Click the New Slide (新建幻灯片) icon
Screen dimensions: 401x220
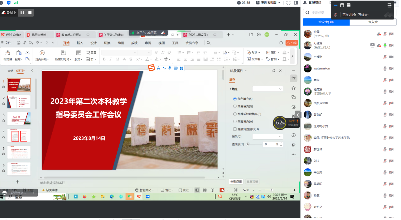[x=63, y=53]
